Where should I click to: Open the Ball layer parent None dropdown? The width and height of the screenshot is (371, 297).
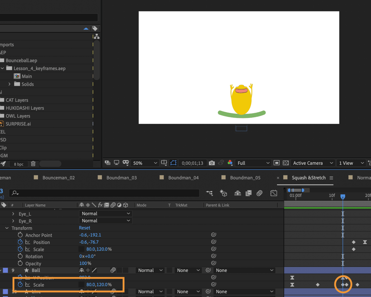click(x=244, y=270)
